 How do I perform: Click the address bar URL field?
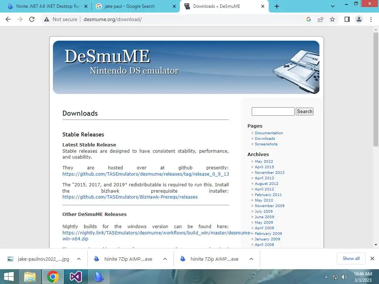188,19
